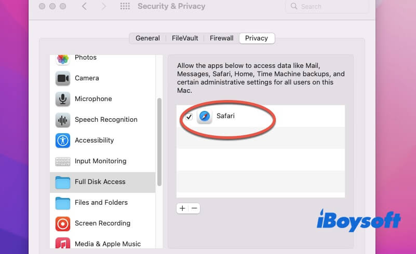Click the Safari compass app icon
This screenshot has width=416, height=254.
[x=205, y=117]
